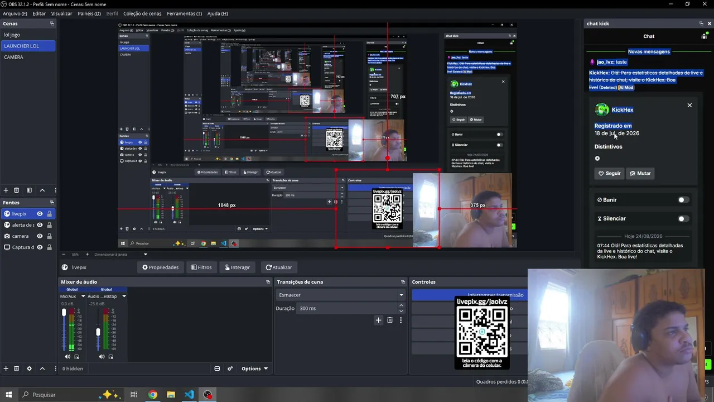Remove scene transition with trash icon

tap(390, 320)
